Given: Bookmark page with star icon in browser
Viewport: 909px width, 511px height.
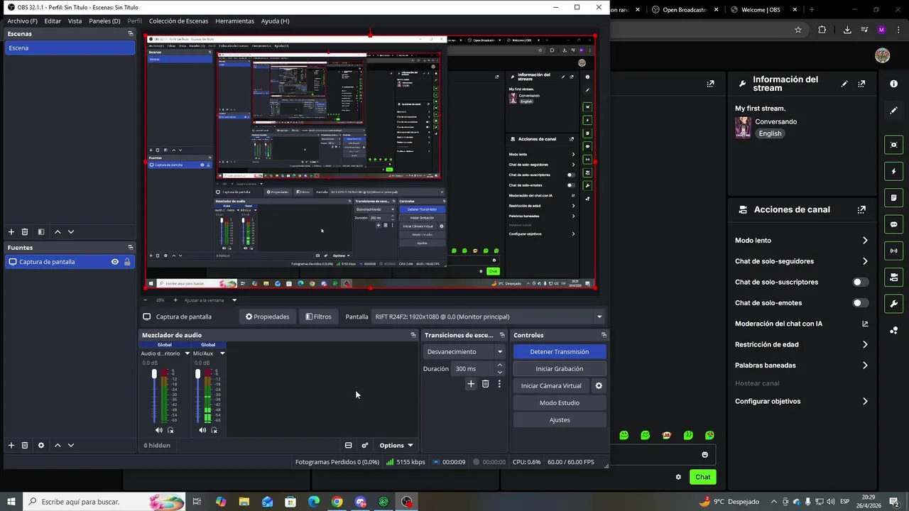Looking at the screenshot, I should click(798, 30).
